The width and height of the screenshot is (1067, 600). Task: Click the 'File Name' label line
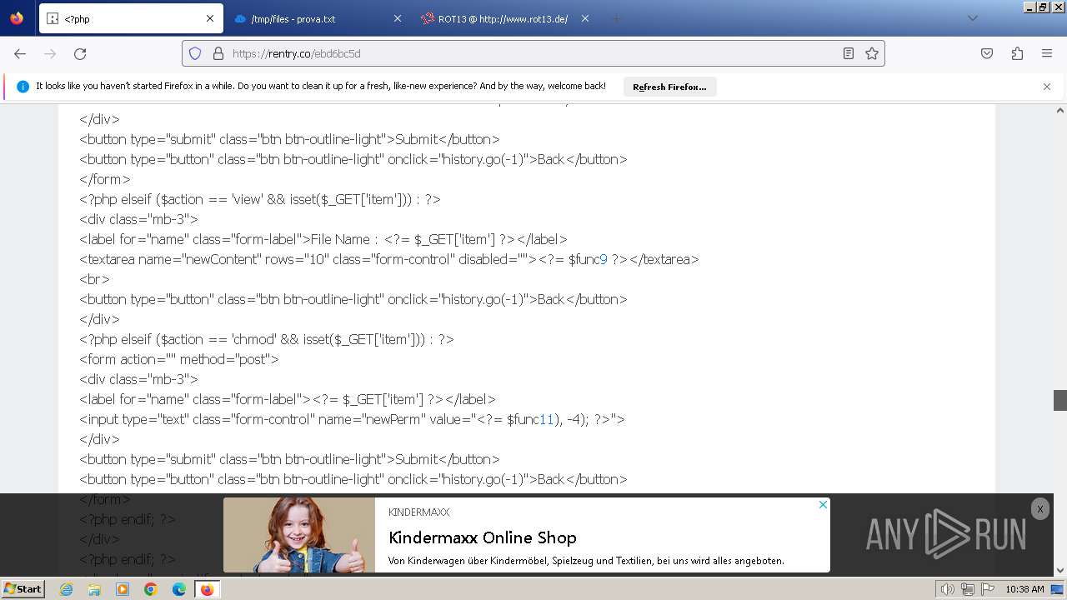tap(323, 239)
